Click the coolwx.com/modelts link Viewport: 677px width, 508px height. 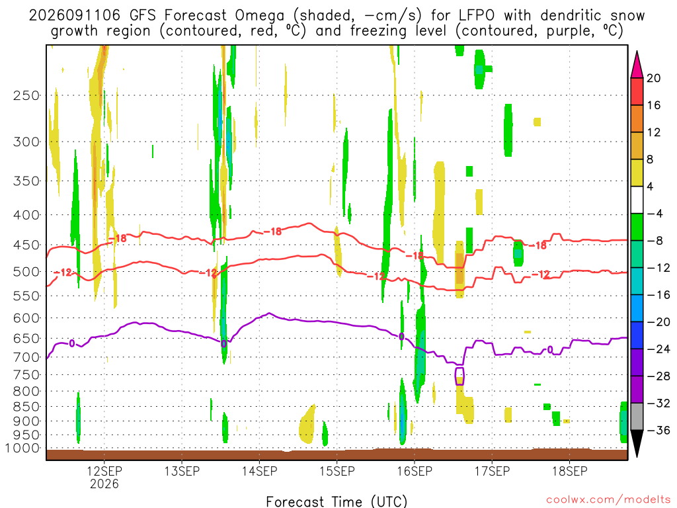coord(608,499)
